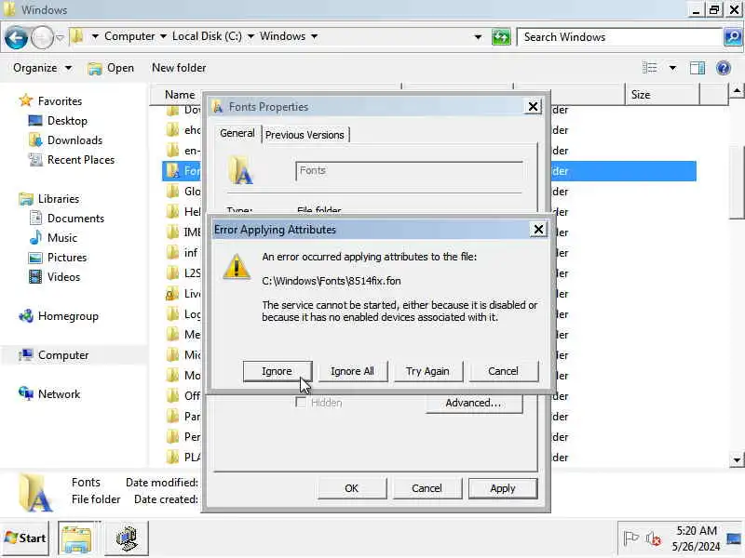
Task: Switch to the Previous Versions tab
Action: [305, 135]
